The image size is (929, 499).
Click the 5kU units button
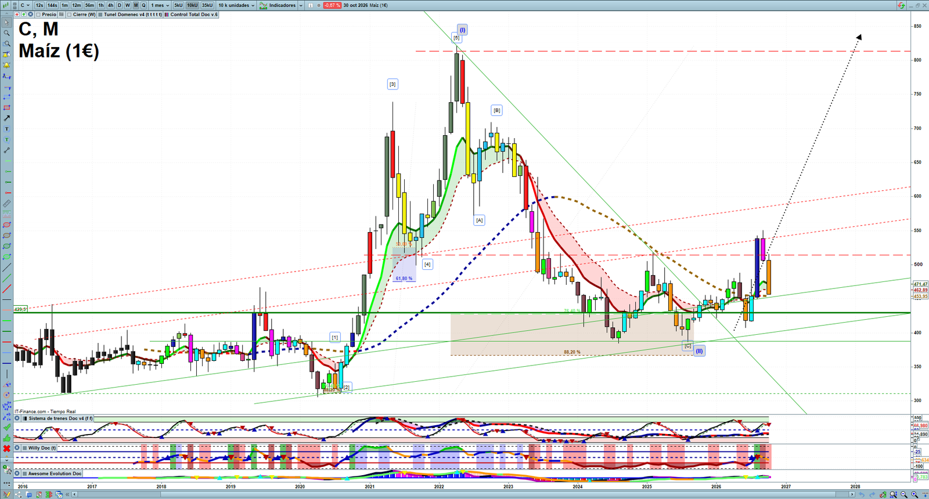(x=178, y=5)
